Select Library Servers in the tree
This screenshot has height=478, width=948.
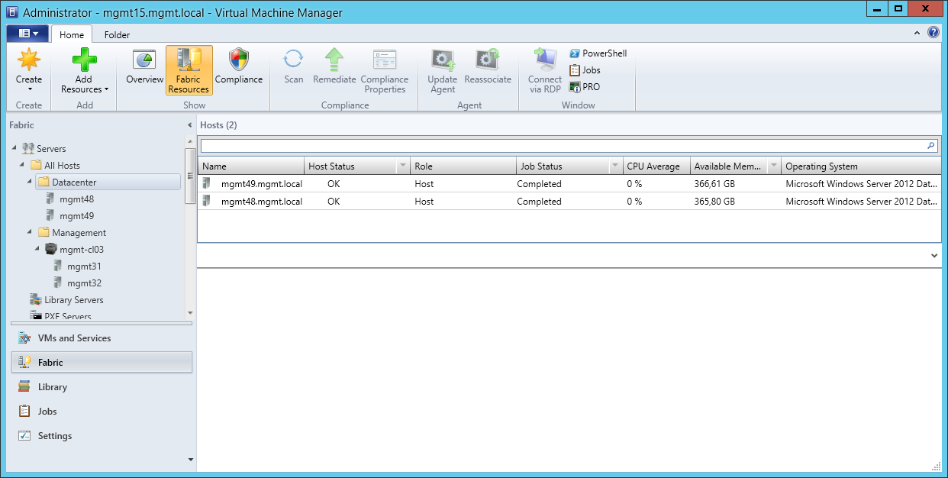[x=73, y=300]
